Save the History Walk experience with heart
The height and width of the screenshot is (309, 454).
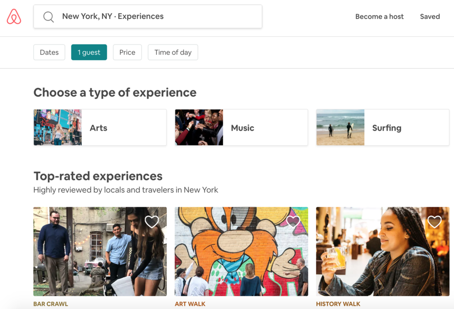[x=434, y=222]
